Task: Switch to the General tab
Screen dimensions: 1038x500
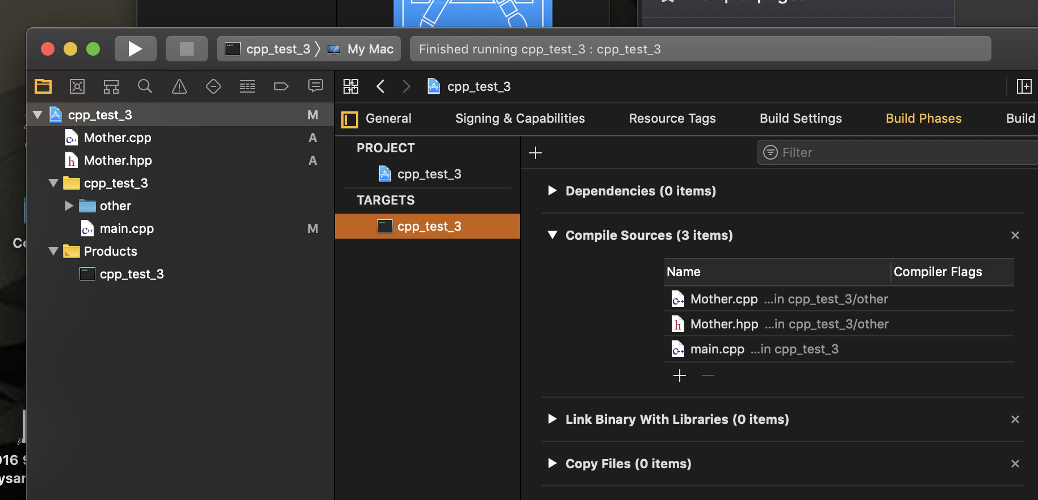Action: (388, 118)
